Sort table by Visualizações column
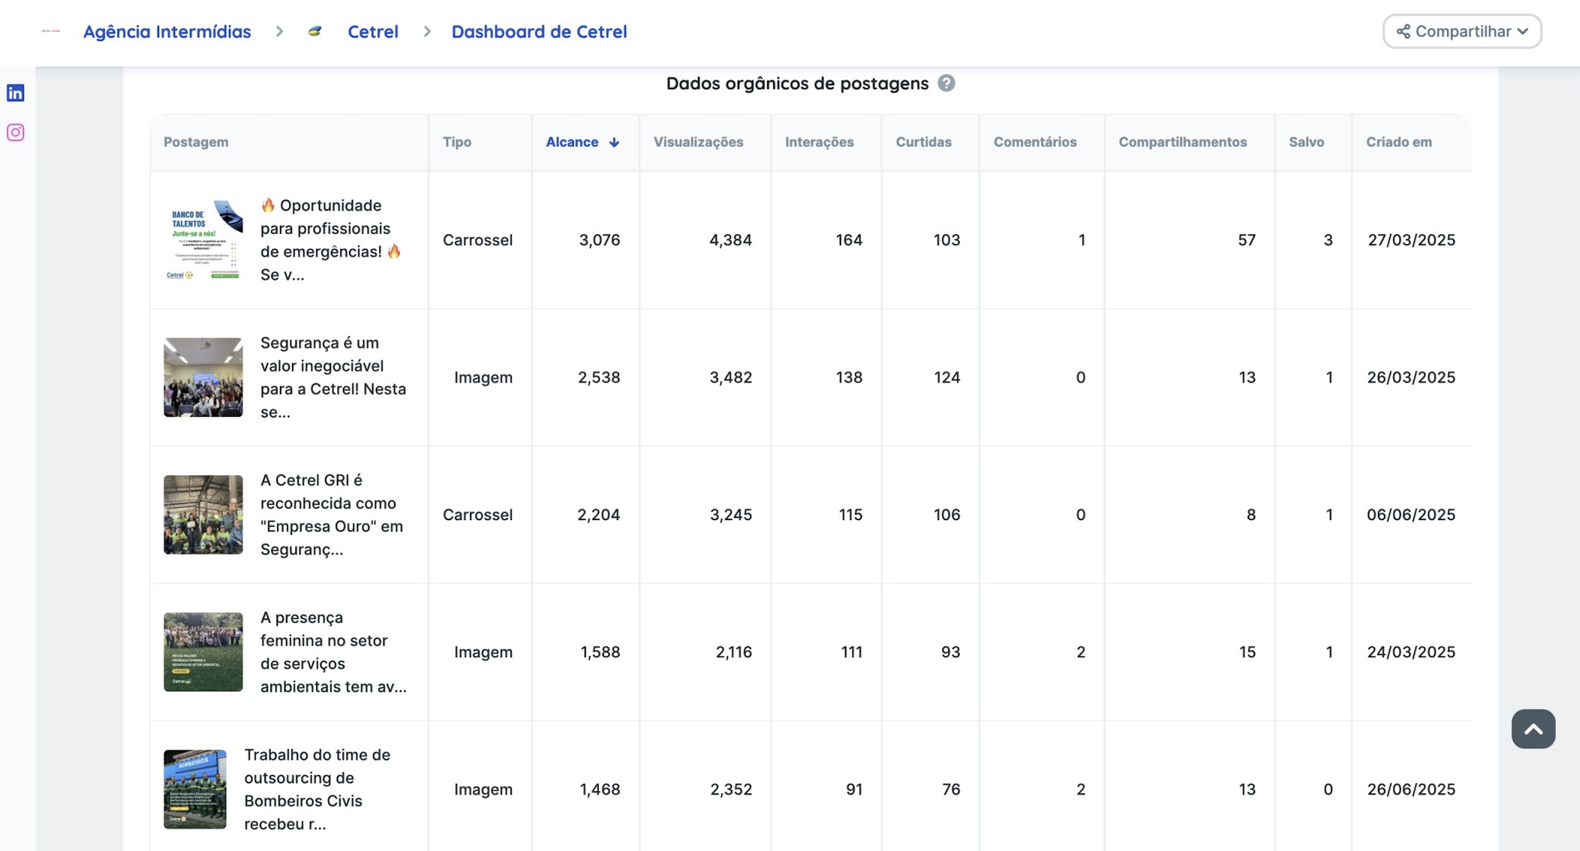 point(698,142)
